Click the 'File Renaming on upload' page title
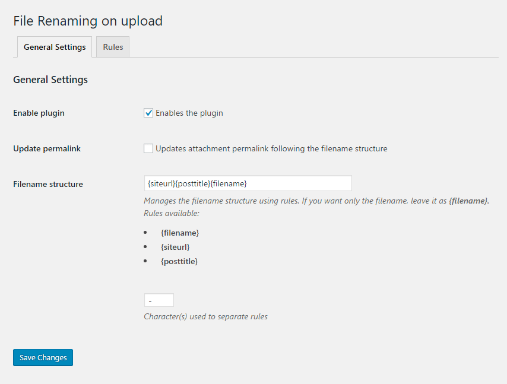The height and width of the screenshot is (384, 507). tap(88, 21)
